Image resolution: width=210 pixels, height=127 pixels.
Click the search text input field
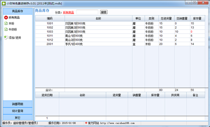[87, 12]
